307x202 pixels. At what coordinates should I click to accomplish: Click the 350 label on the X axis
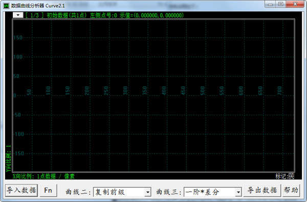pyautogui.click(x=145, y=91)
